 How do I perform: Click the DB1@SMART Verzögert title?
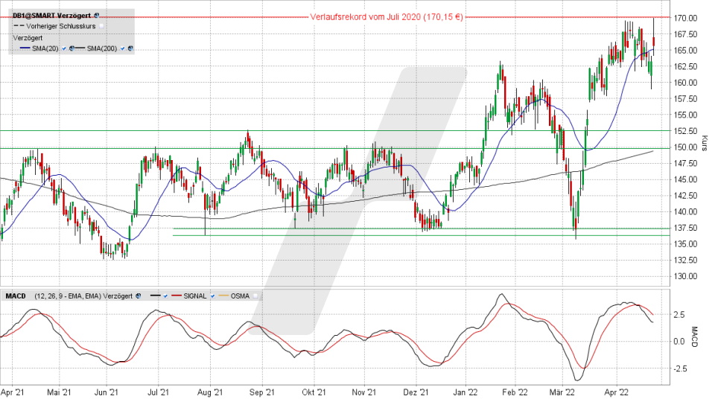[x=51, y=16]
